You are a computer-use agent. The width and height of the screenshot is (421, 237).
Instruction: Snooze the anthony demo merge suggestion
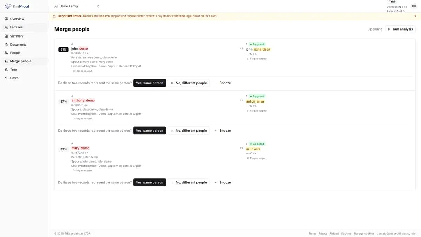(223, 131)
